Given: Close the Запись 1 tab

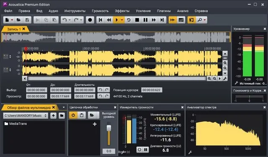Looking at the screenshot, I should click(x=24, y=29).
